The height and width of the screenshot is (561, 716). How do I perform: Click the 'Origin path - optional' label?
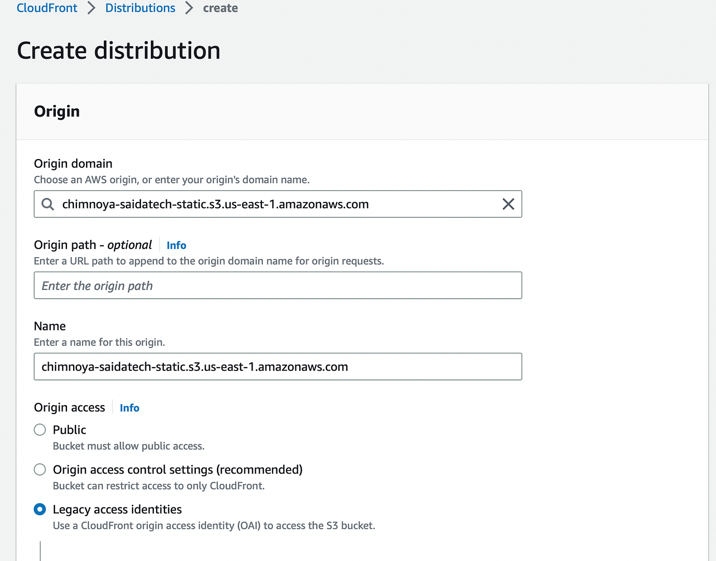click(x=93, y=245)
